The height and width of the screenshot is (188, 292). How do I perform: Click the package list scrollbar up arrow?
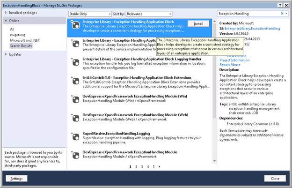(x=215, y=21)
